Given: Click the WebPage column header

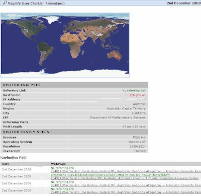Looking at the screenshot, I should pyautogui.click(x=58, y=164).
